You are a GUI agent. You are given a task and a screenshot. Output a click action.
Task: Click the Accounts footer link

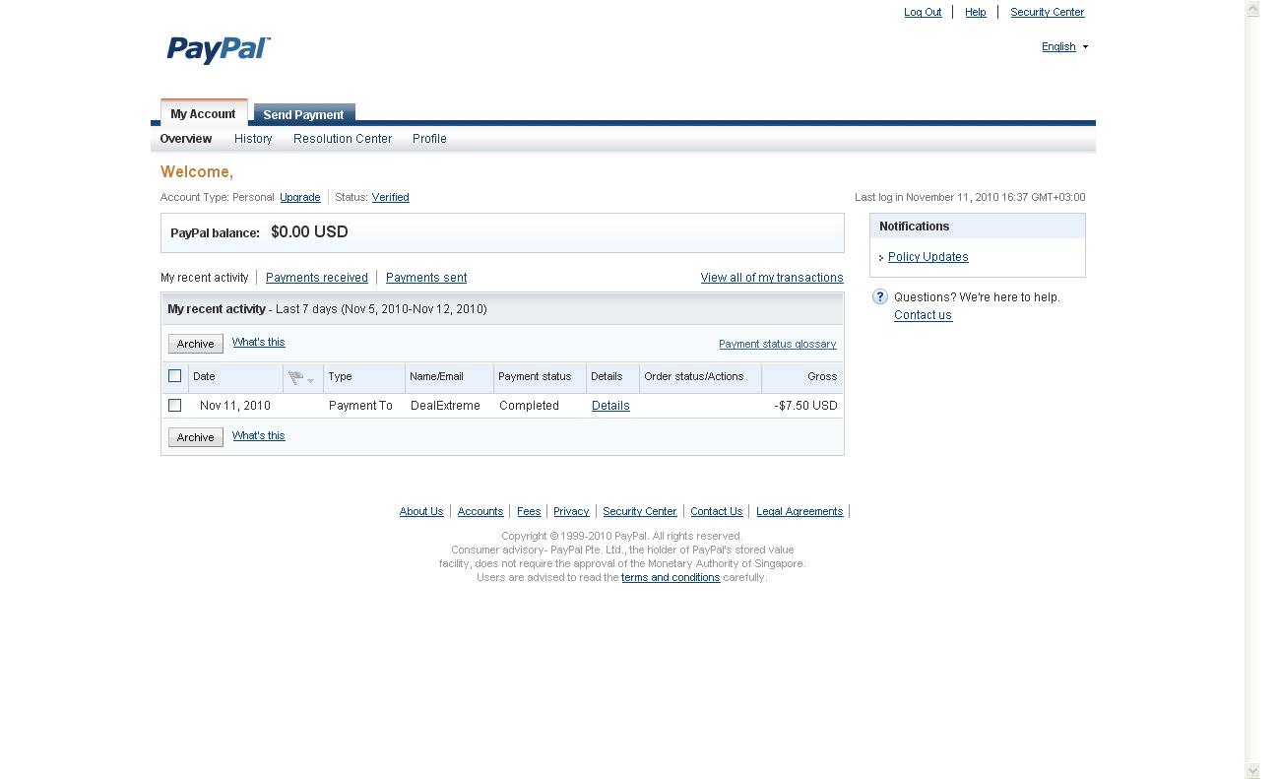(480, 511)
